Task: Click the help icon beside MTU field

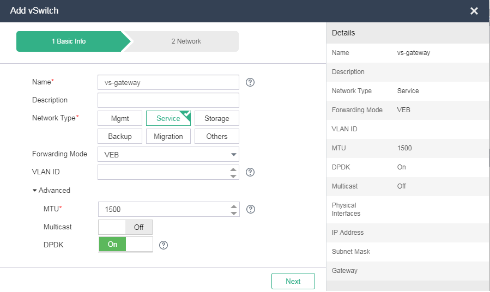Action: point(251,209)
